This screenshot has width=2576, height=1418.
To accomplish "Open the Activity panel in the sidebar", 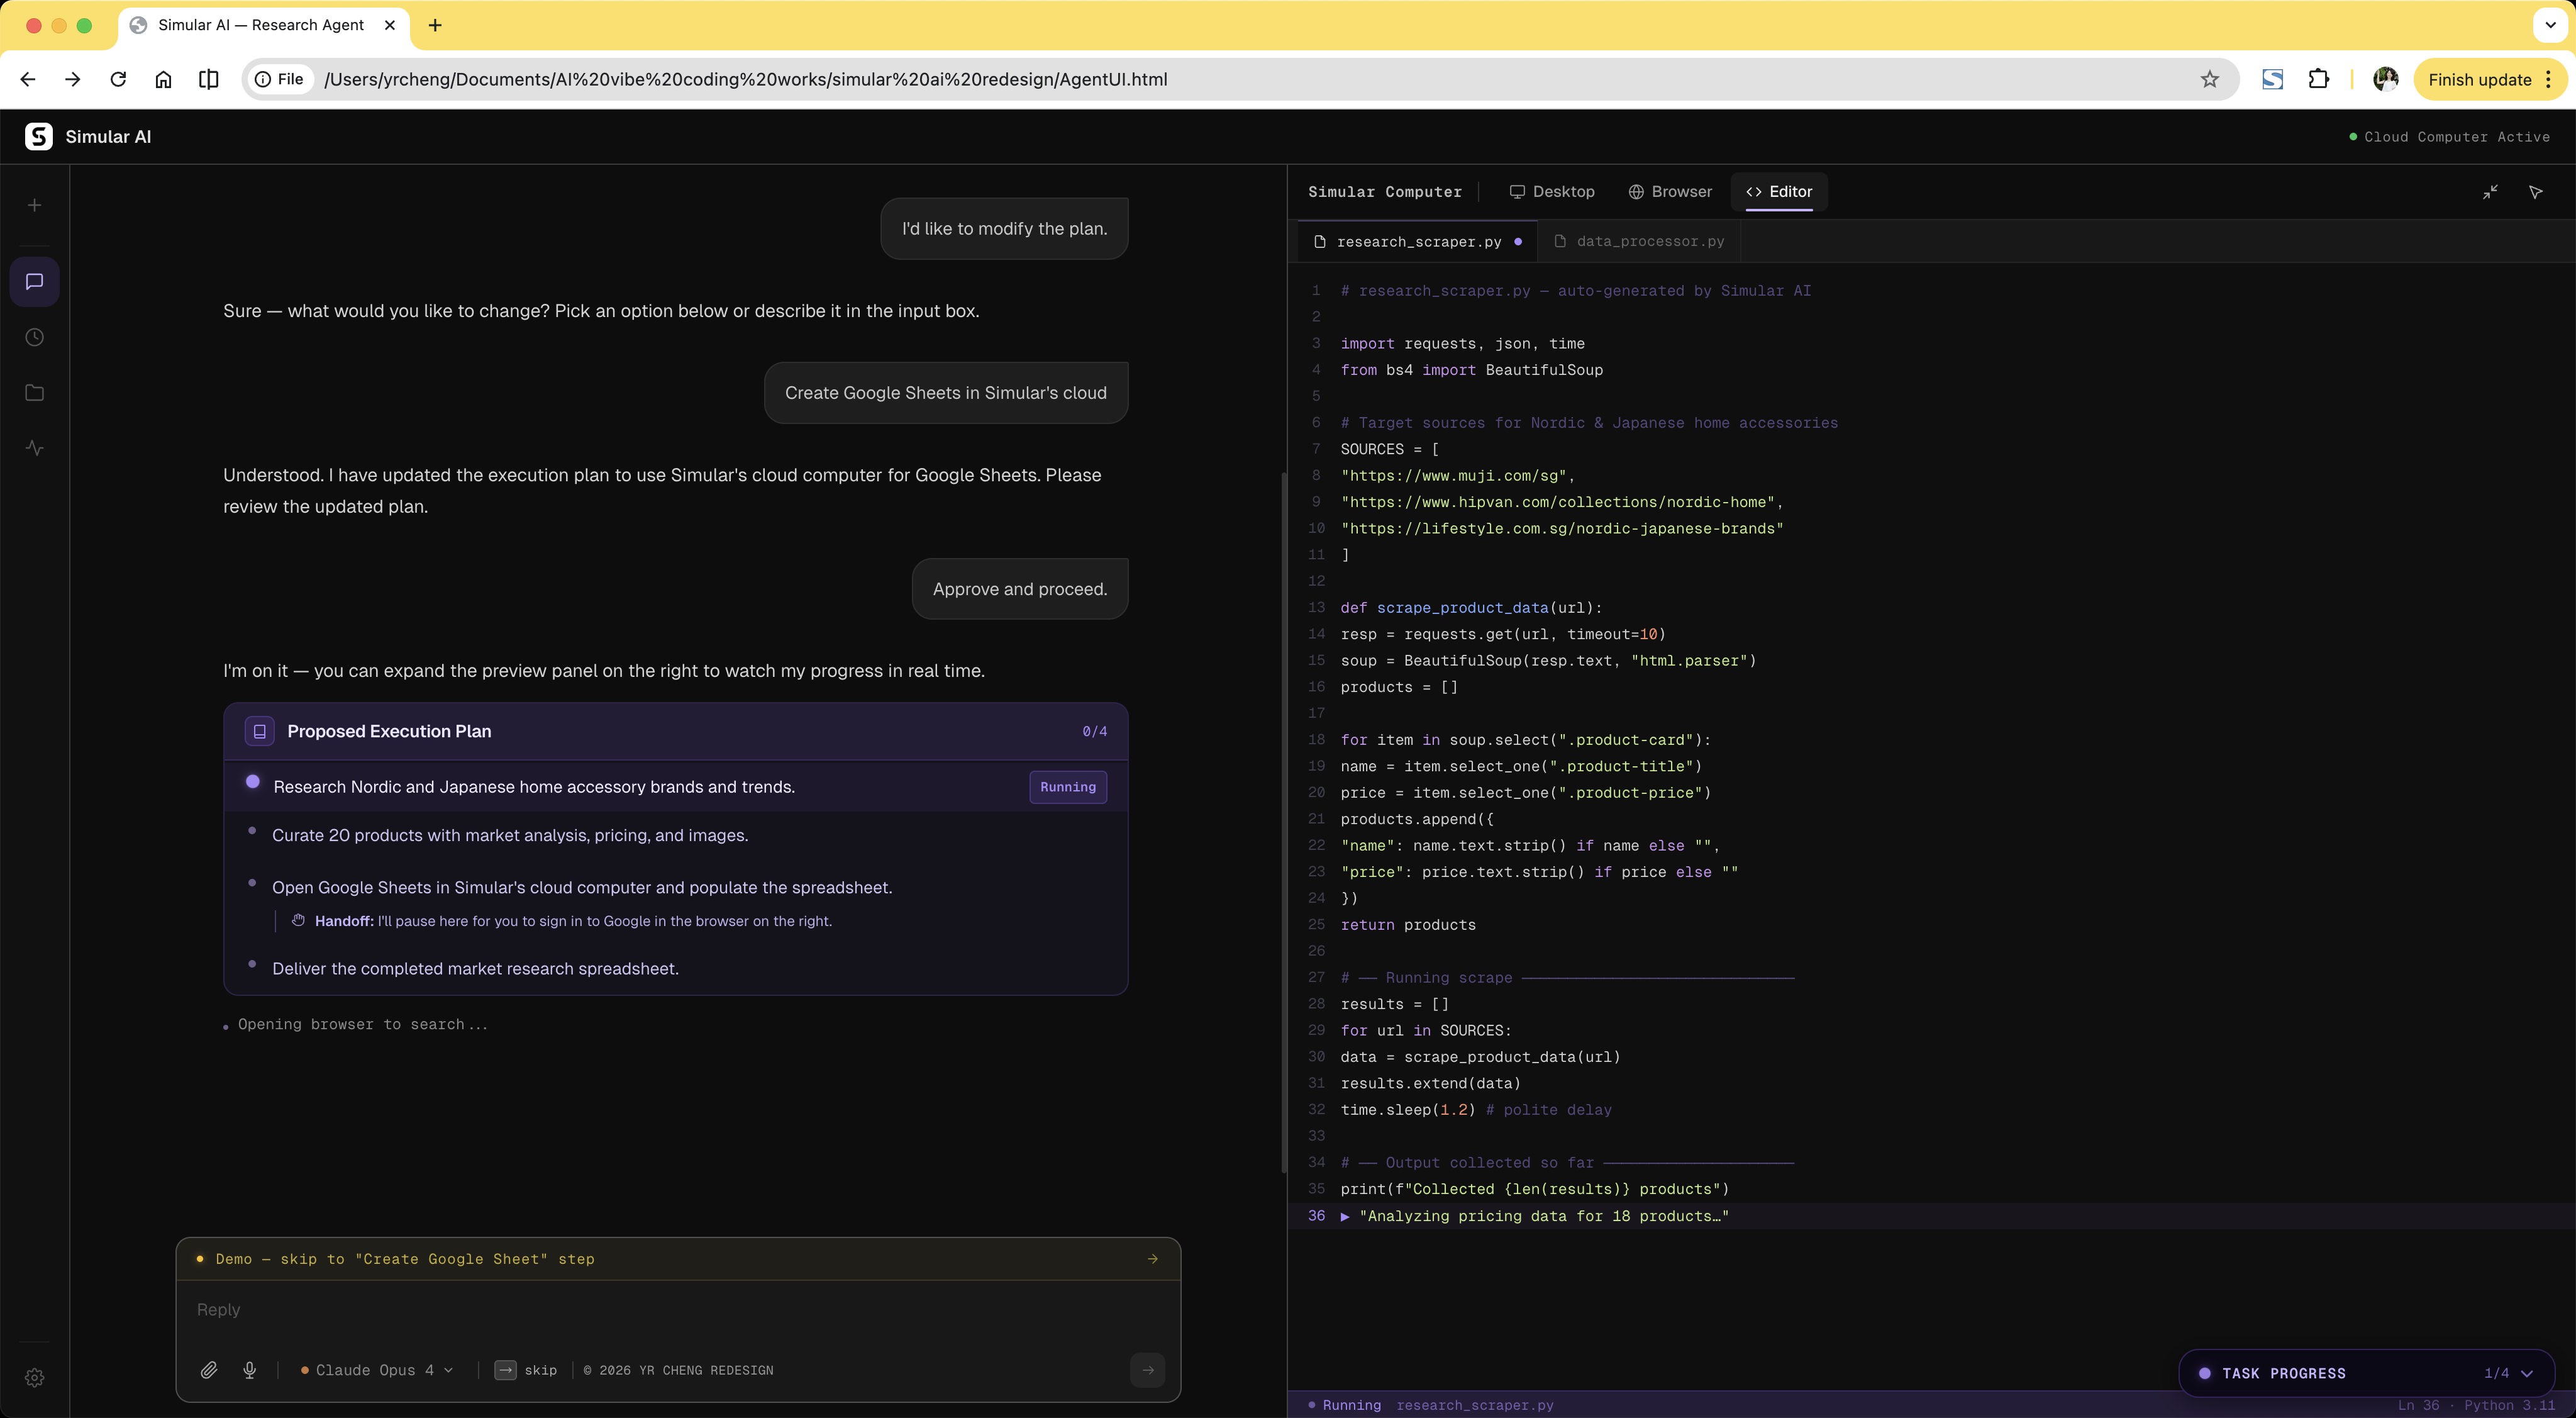I will pos(34,448).
